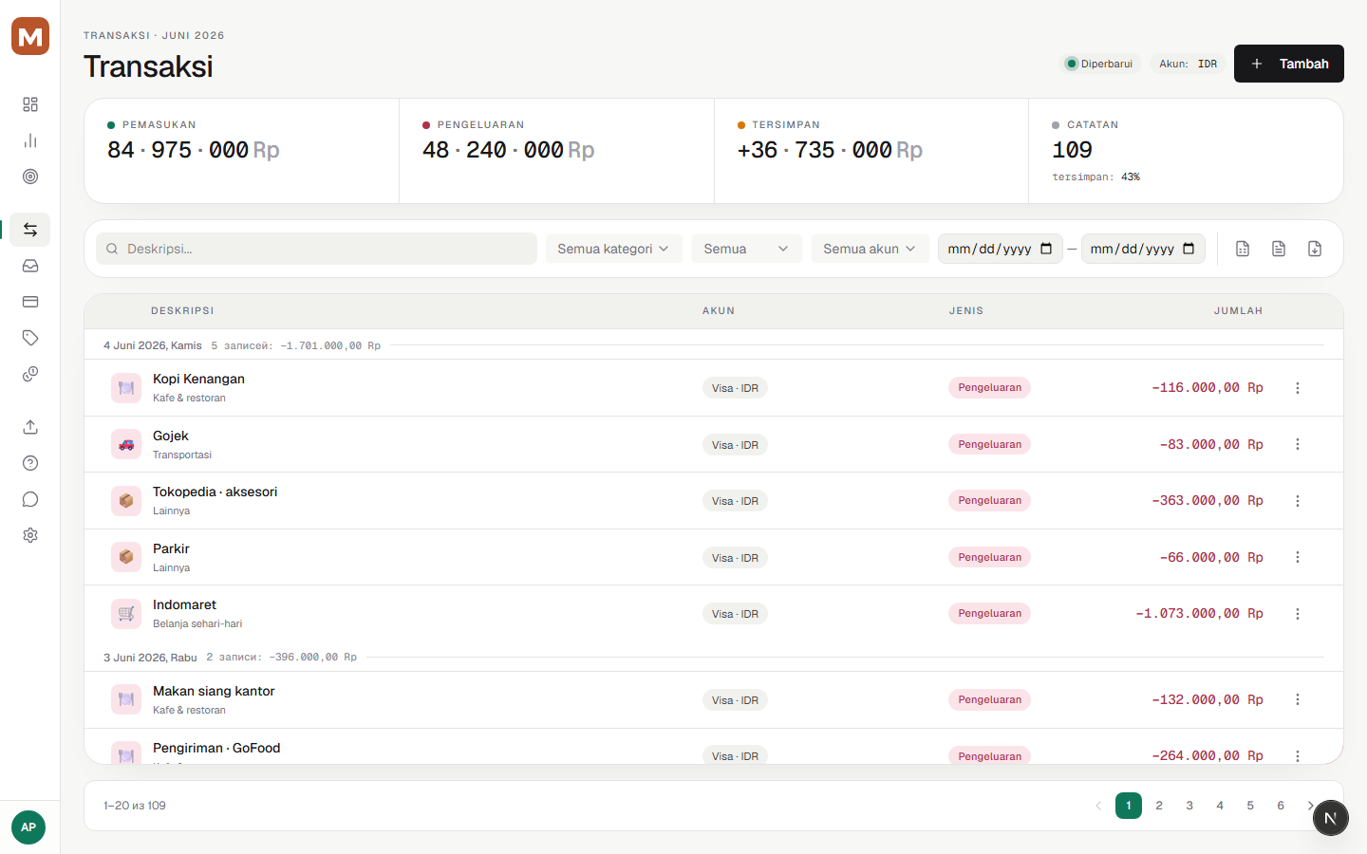Viewport: 1367px width, 854px height.
Task: Open row menu for Parkir
Action: pos(1298,557)
